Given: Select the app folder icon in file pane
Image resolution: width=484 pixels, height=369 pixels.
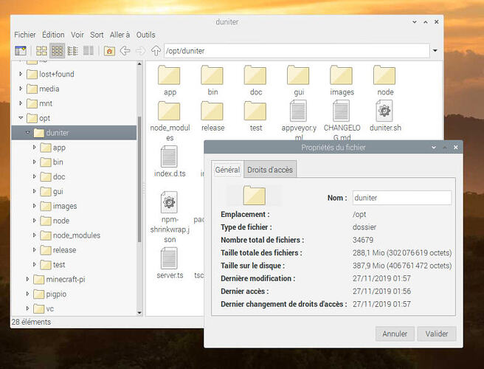Looking at the screenshot, I should tap(169, 75).
